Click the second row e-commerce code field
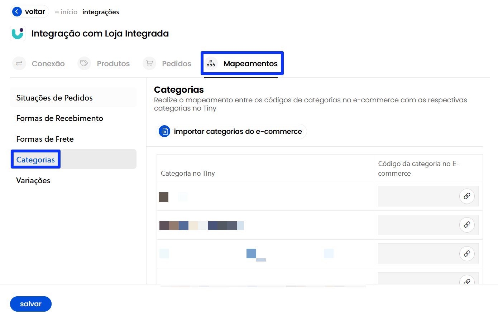The height and width of the screenshot is (312, 498). tap(428, 225)
